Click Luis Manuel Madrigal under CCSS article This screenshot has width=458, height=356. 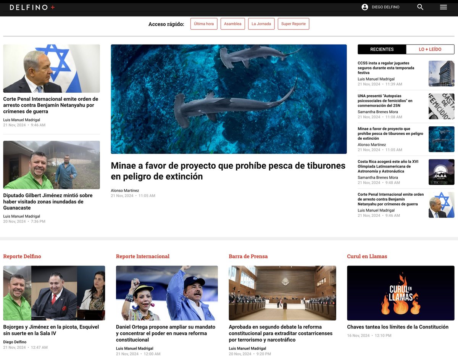376,79
